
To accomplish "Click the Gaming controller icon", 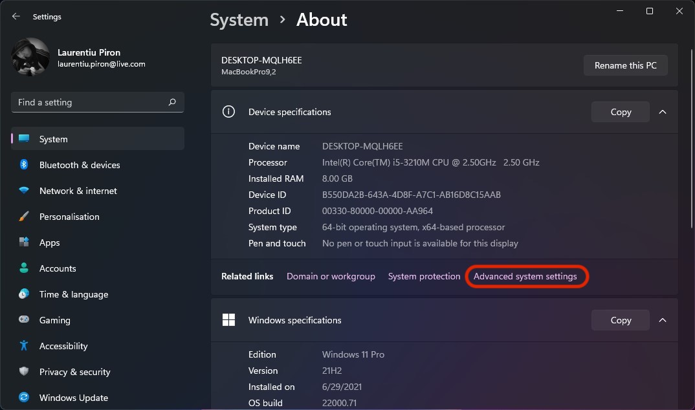I will point(24,319).
